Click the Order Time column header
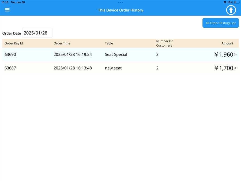Viewport: 241px width, 181px height. [x=62, y=43]
